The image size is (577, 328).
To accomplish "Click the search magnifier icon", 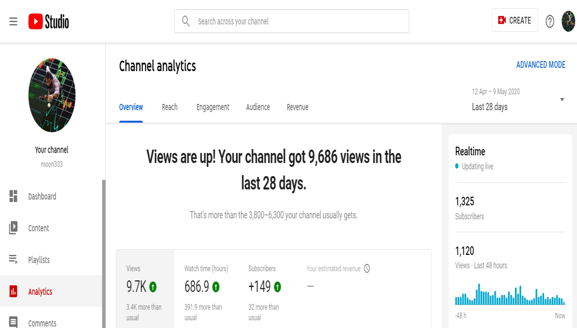I will [x=186, y=21].
